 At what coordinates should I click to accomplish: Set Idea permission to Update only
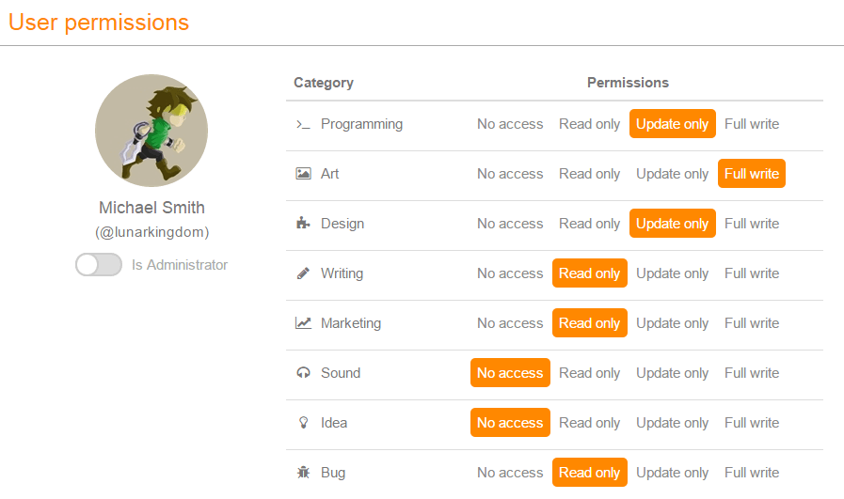coord(672,423)
